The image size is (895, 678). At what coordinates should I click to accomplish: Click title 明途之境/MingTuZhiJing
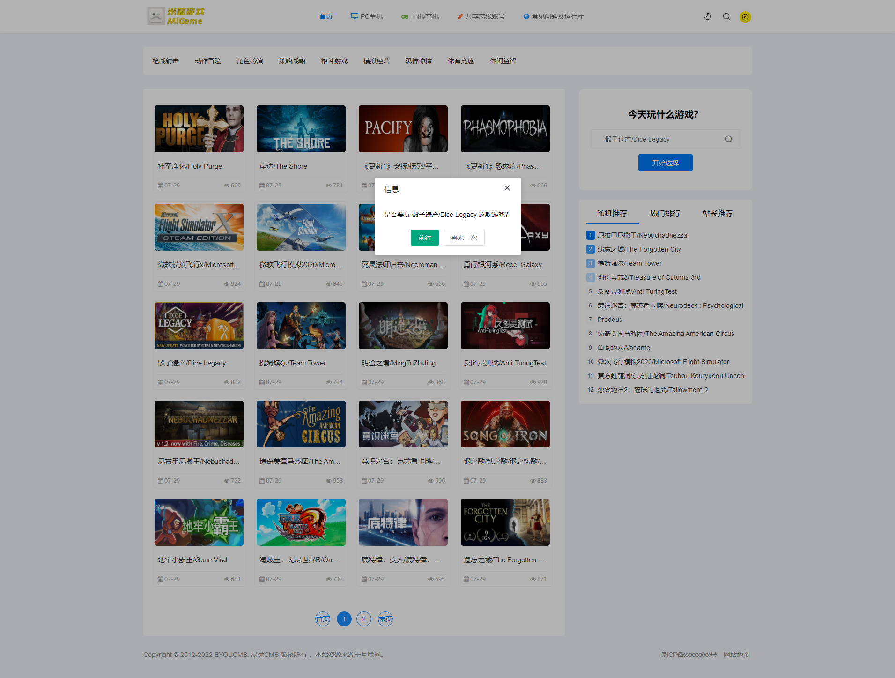click(x=399, y=363)
